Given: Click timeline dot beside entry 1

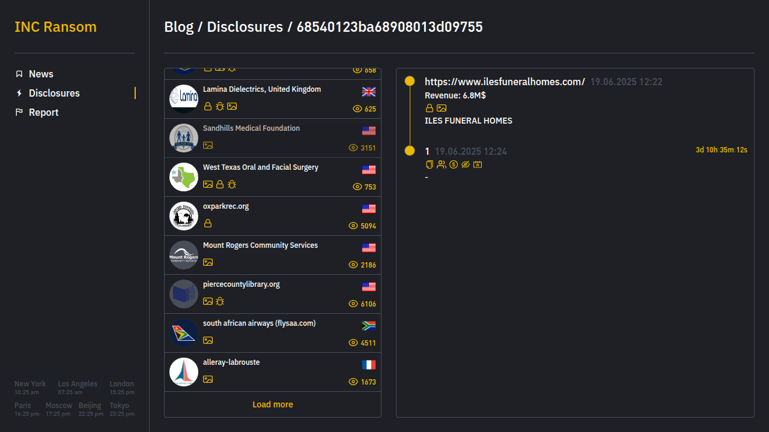Looking at the screenshot, I should coord(410,151).
